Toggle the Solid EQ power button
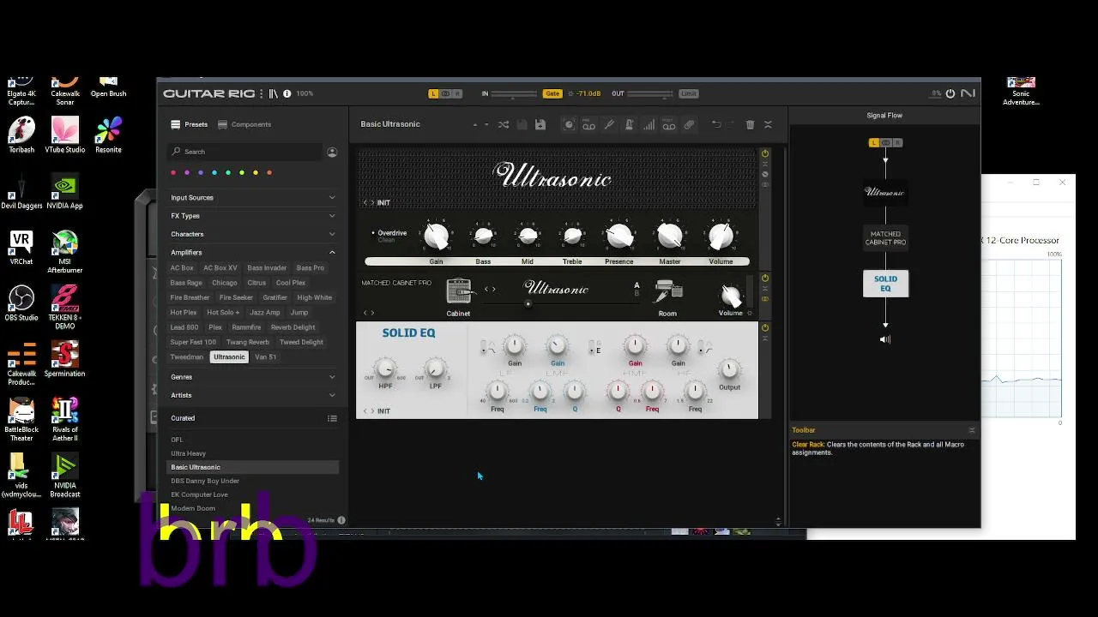The width and height of the screenshot is (1098, 617). pos(765,327)
